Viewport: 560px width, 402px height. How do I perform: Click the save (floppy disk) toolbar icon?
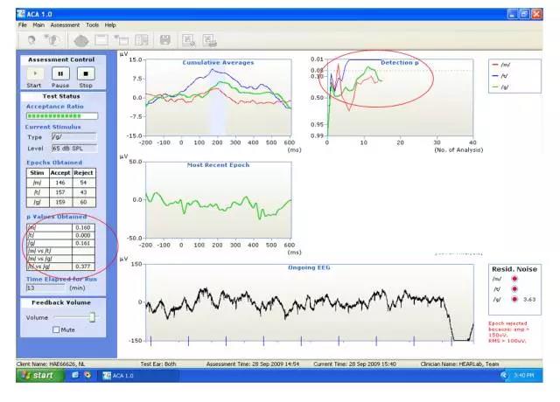pyautogui.click(x=164, y=40)
